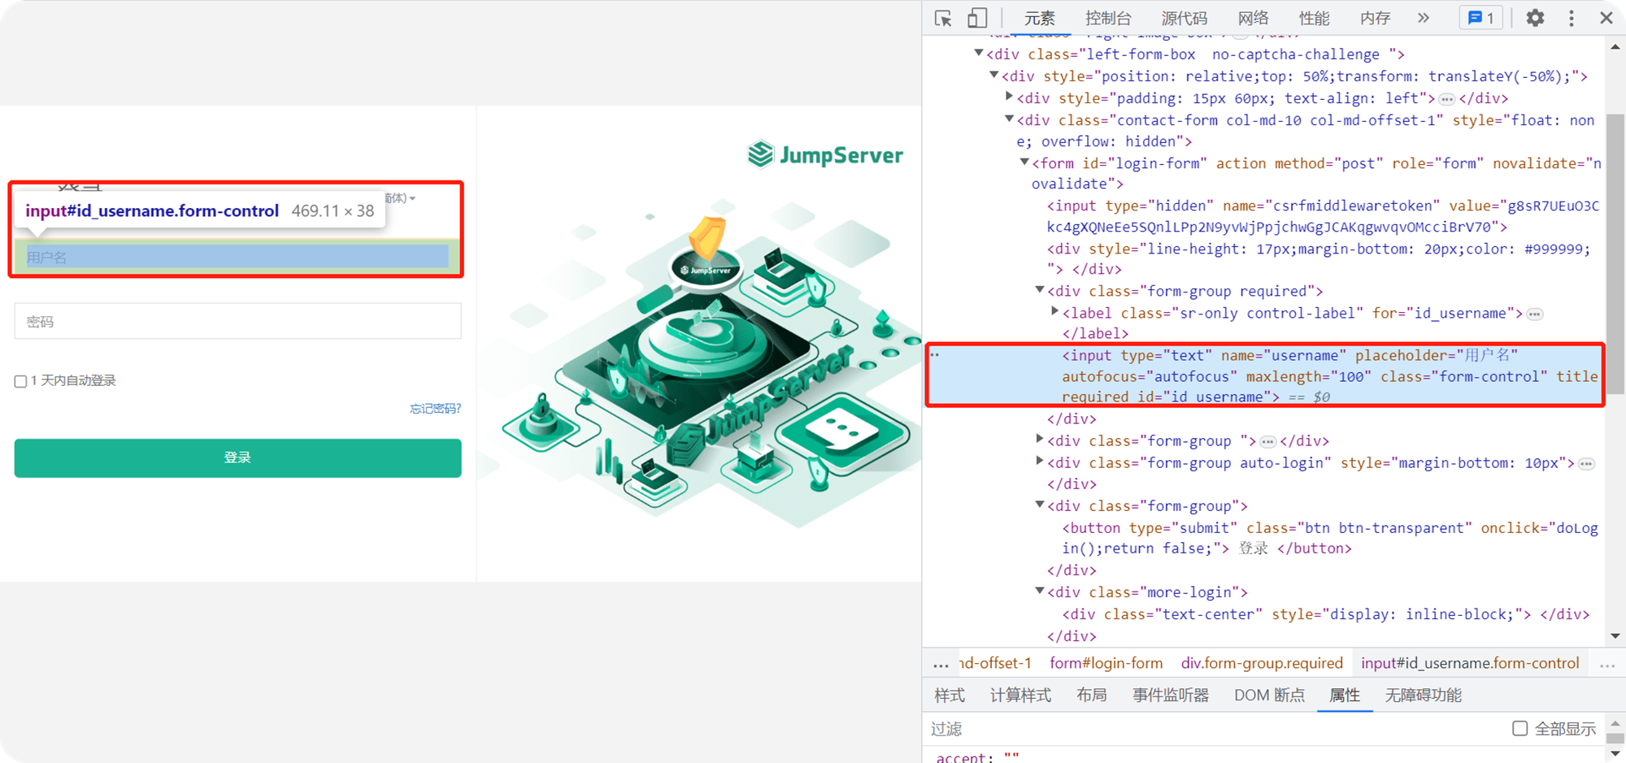Expand ellipsis badge of padding div
The height and width of the screenshot is (763, 1626).
(x=1446, y=99)
